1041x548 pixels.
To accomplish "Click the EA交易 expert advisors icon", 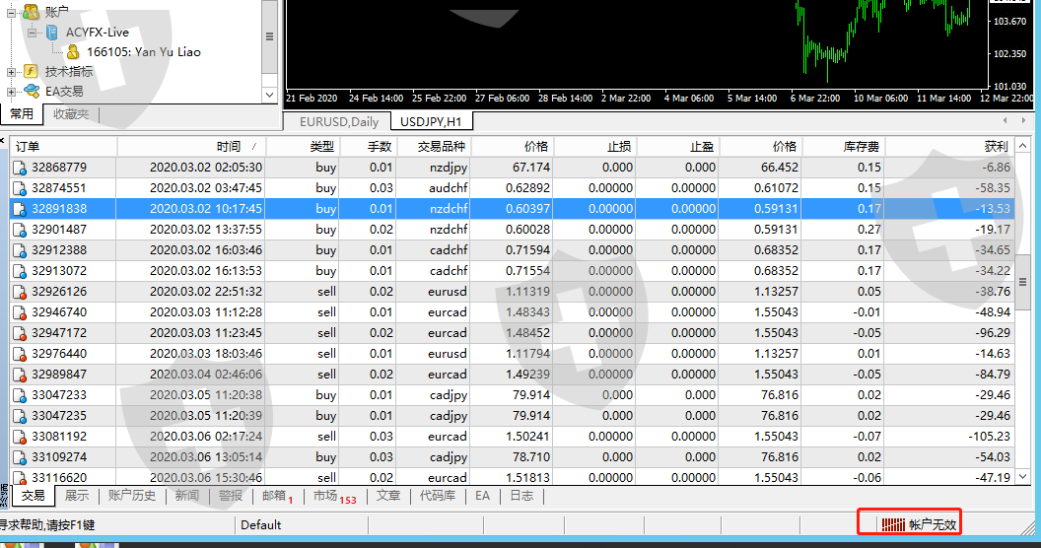I will [32, 92].
